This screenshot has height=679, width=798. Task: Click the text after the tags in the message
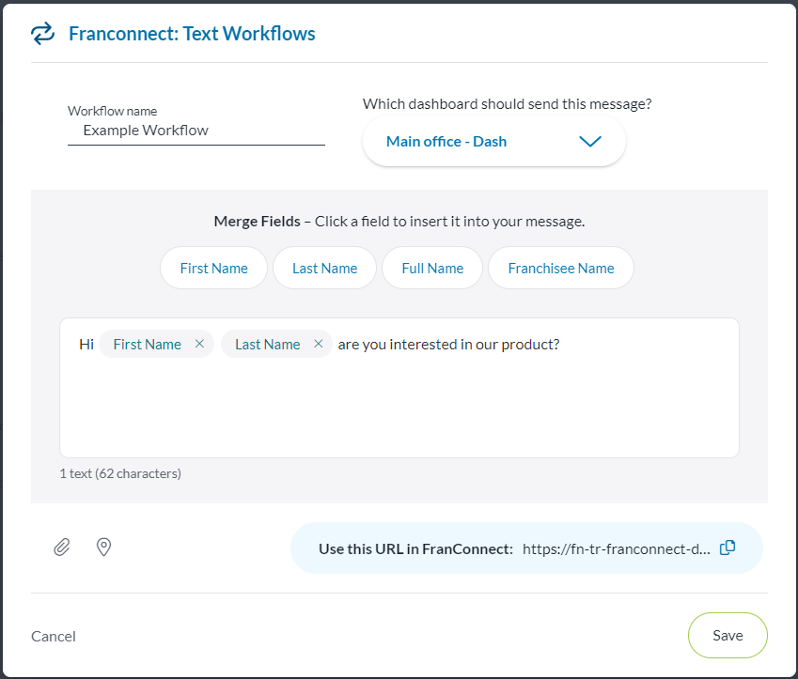tap(448, 345)
